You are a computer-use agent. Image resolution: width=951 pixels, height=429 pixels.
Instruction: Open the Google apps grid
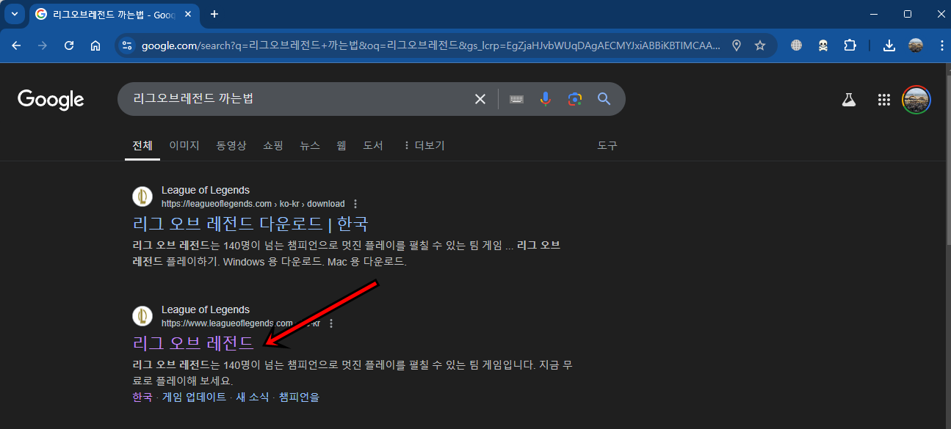pos(884,100)
